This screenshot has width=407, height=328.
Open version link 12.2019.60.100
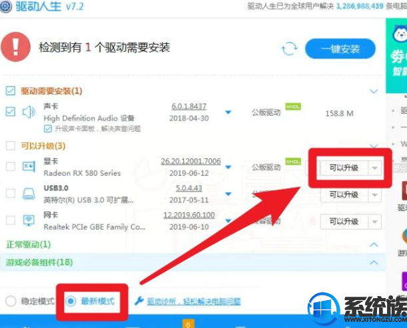(x=189, y=215)
